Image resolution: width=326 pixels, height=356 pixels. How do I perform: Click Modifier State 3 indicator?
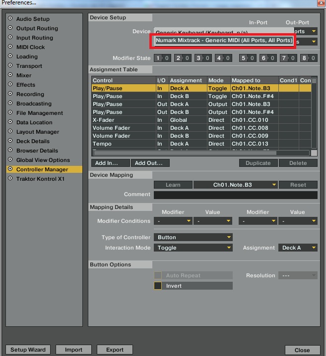203,58
